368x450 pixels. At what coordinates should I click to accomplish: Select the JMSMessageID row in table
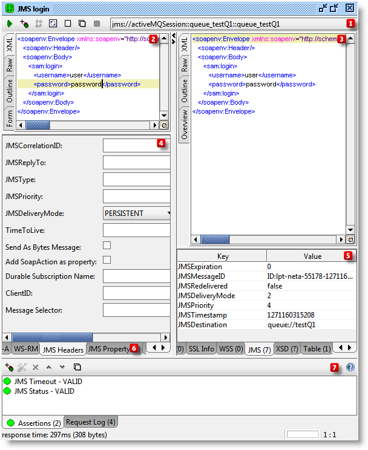pos(266,276)
